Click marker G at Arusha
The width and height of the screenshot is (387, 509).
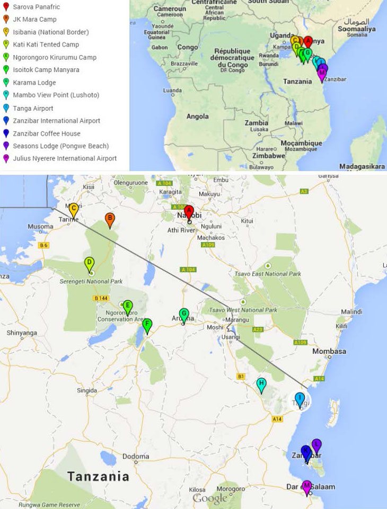point(184,315)
